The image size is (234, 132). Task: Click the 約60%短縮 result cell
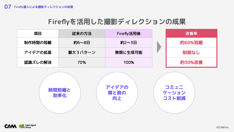pyautogui.click(x=191, y=43)
